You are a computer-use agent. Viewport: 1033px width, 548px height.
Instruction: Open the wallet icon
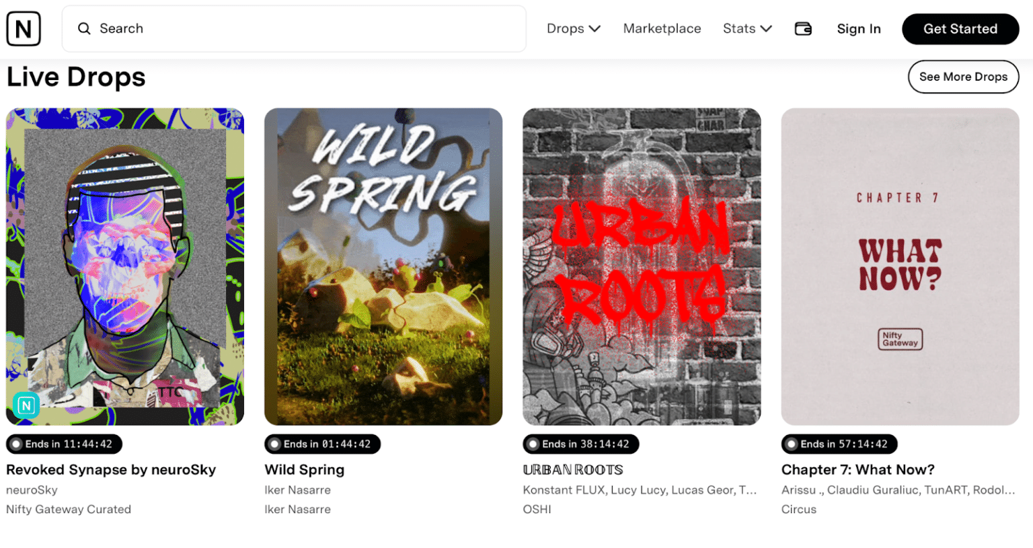pyautogui.click(x=803, y=29)
